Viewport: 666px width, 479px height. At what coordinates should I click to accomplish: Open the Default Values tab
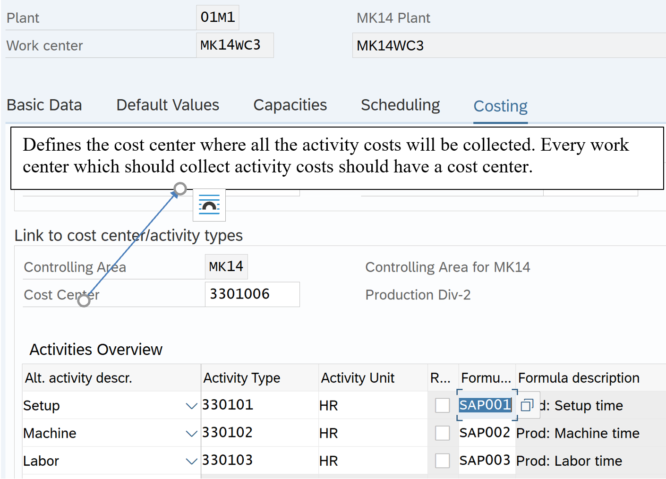[x=168, y=105]
